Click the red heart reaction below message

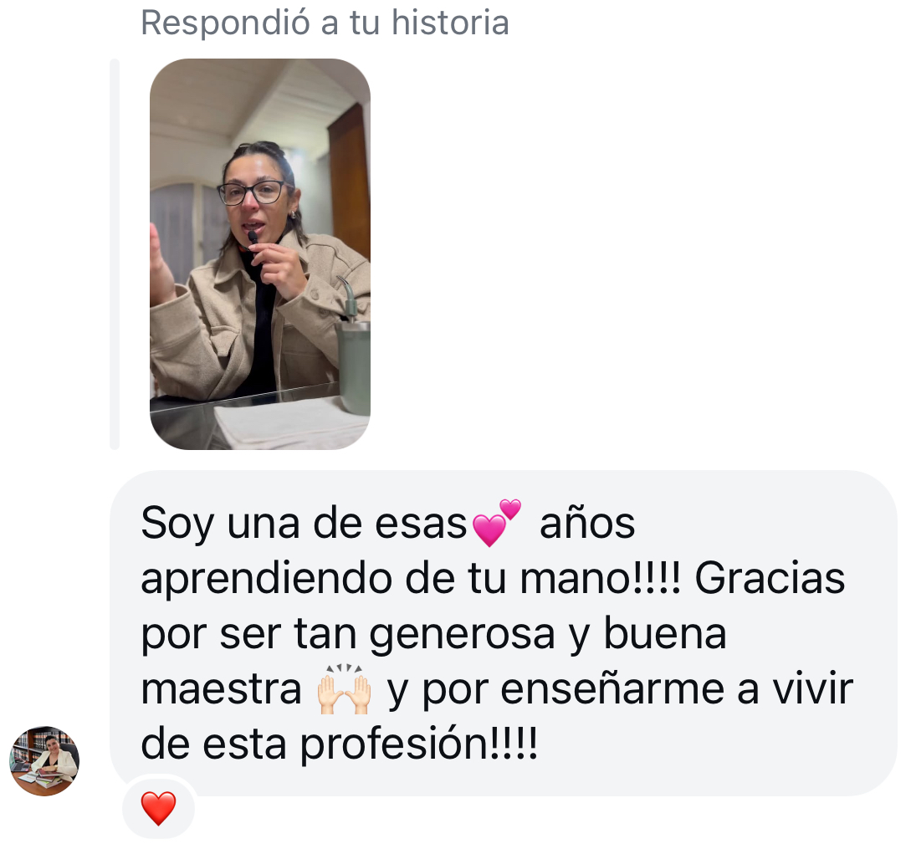[159, 808]
